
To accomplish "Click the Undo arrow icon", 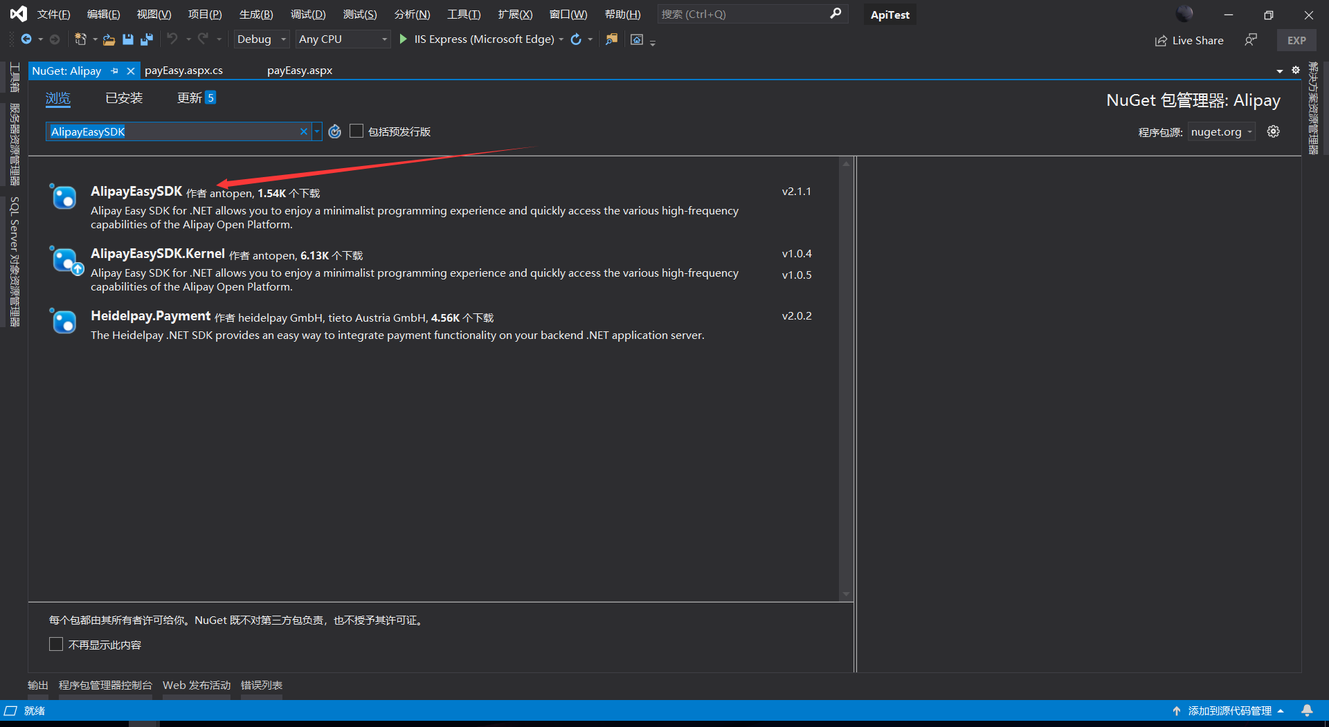I will pyautogui.click(x=172, y=39).
